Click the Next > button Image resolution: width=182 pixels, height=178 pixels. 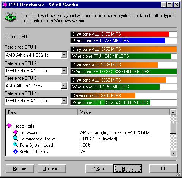[x=128, y=169]
